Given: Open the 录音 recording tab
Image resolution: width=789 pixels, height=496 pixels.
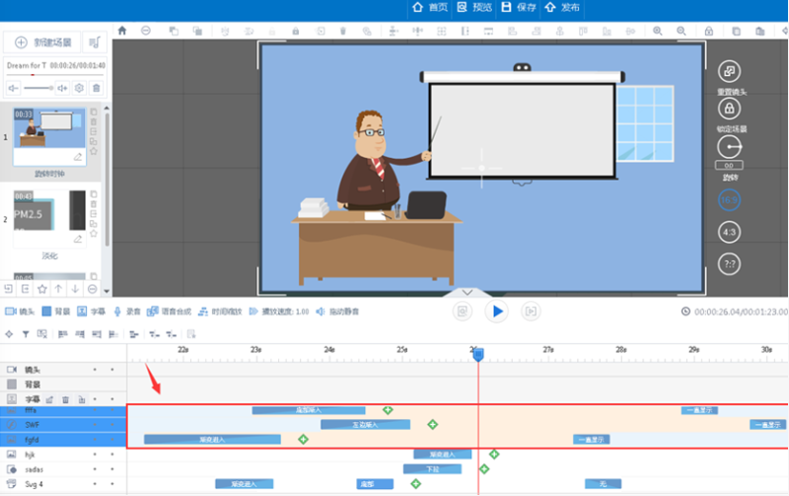Looking at the screenshot, I should point(127,312).
